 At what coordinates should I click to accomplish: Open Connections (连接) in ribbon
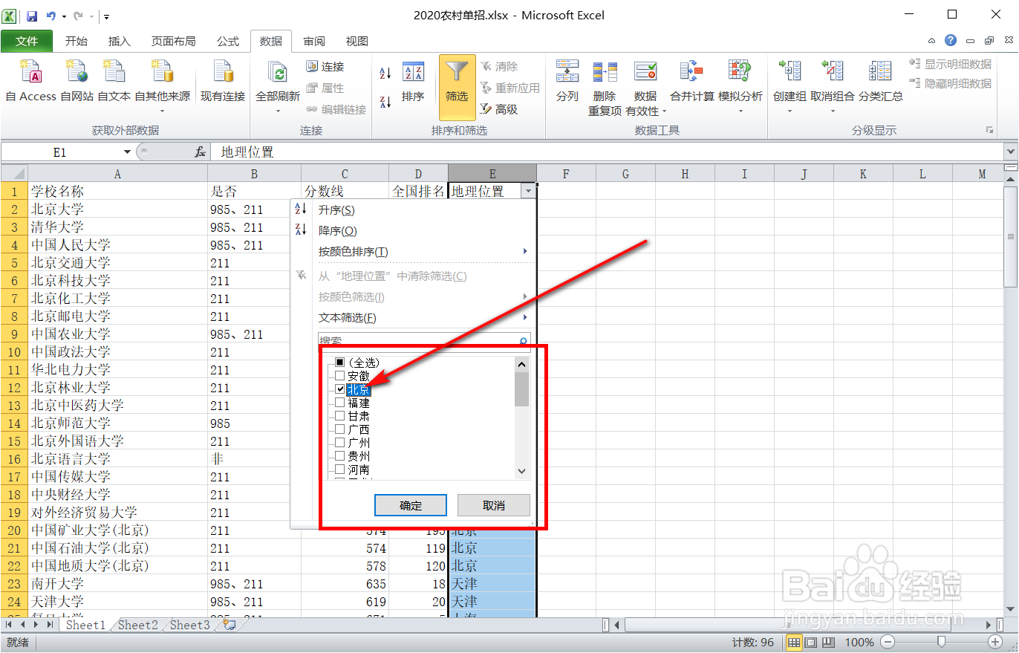click(x=325, y=67)
